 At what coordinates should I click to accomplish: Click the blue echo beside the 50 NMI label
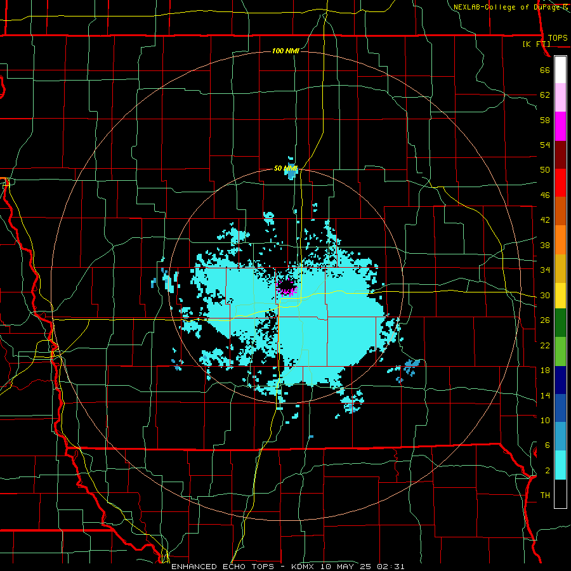pos(291,172)
